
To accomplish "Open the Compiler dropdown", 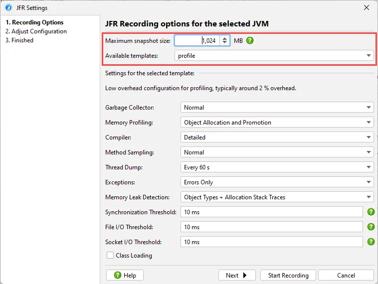I will tap(277, 138).
